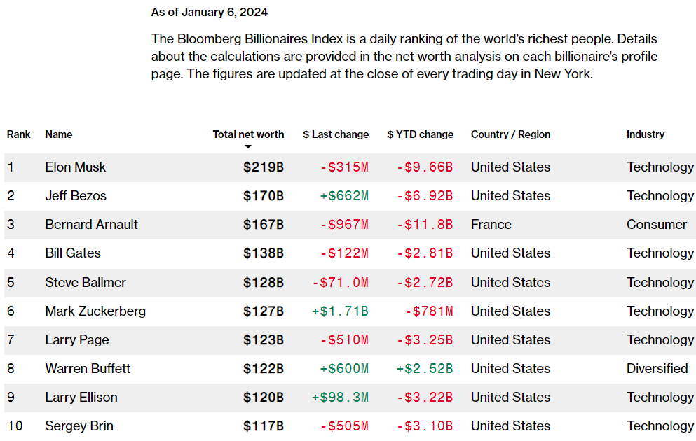696x441 pixels.
Task: View Warren Buffett's profile
Action: click(88, 369)
